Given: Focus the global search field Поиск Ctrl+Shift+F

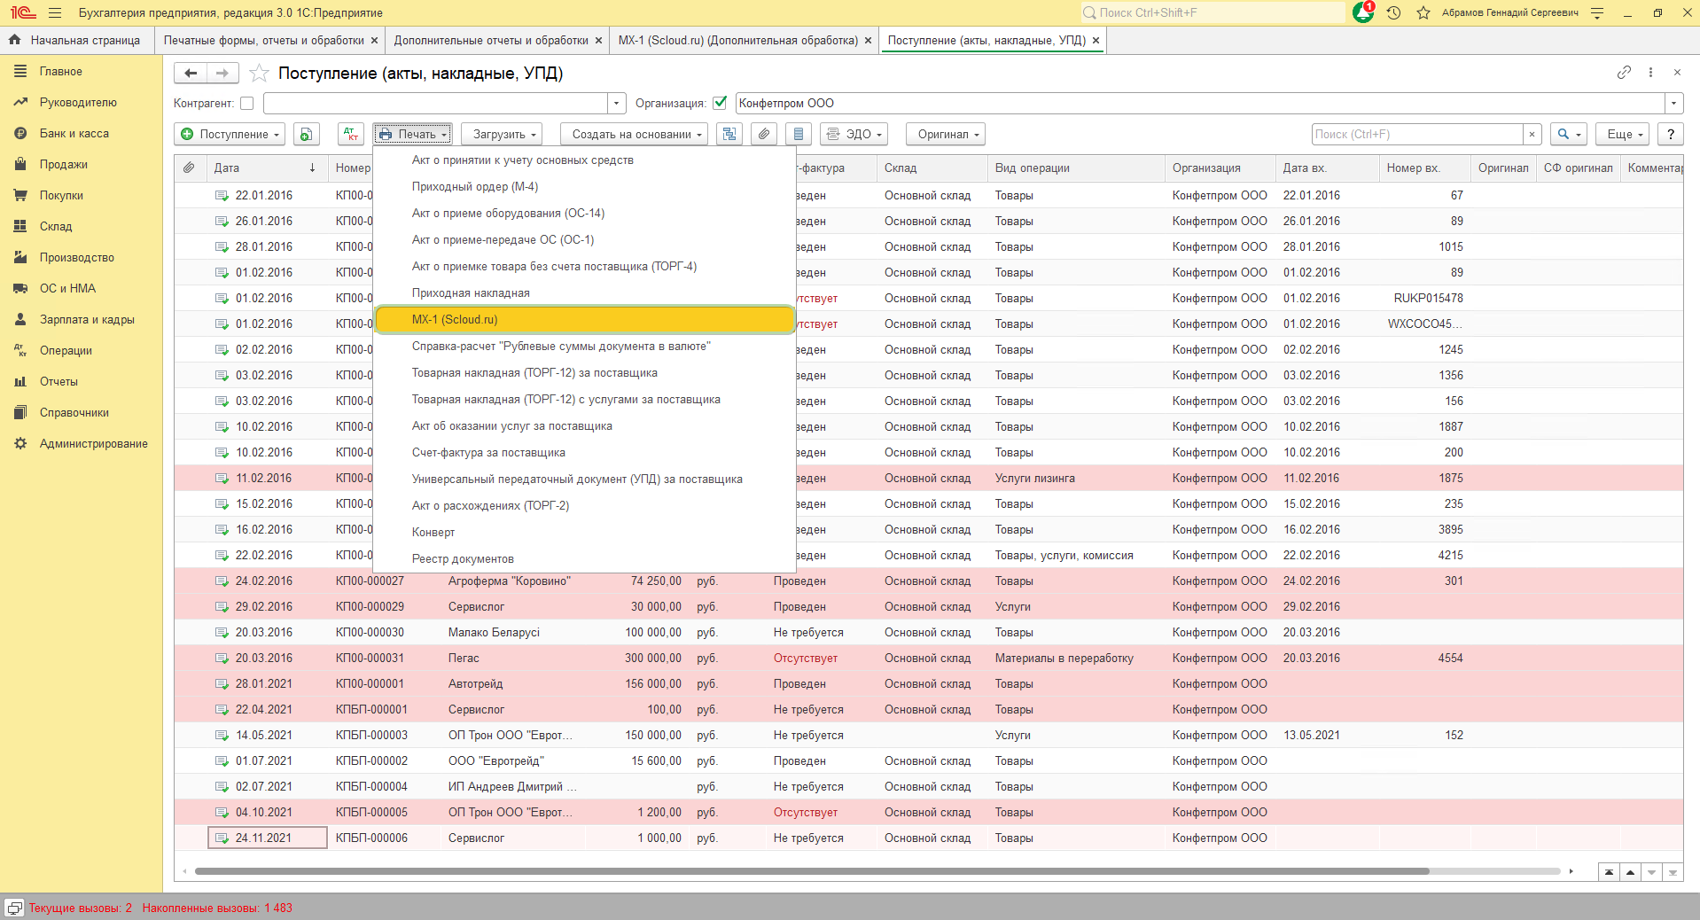Looking at the screenshot, I should pyautogui.click(x=1212, y=12).
